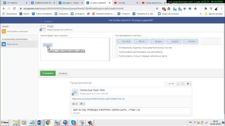Open the Другие закладки folder
Image resolution: width=225 pixels, height=126 pixels.
click(214, 14)
